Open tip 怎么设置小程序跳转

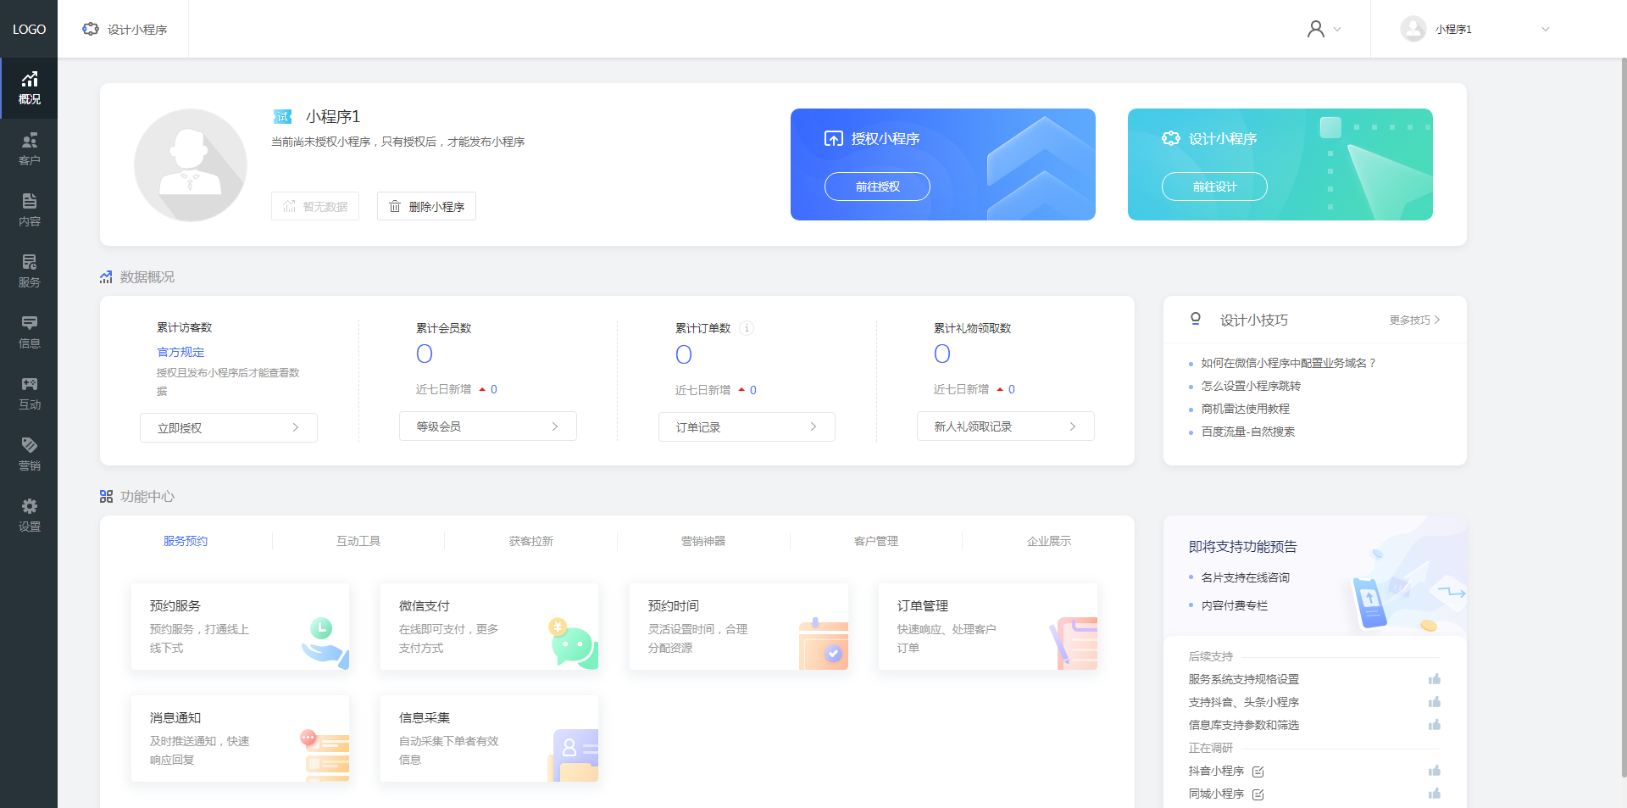coord(1251,386)
